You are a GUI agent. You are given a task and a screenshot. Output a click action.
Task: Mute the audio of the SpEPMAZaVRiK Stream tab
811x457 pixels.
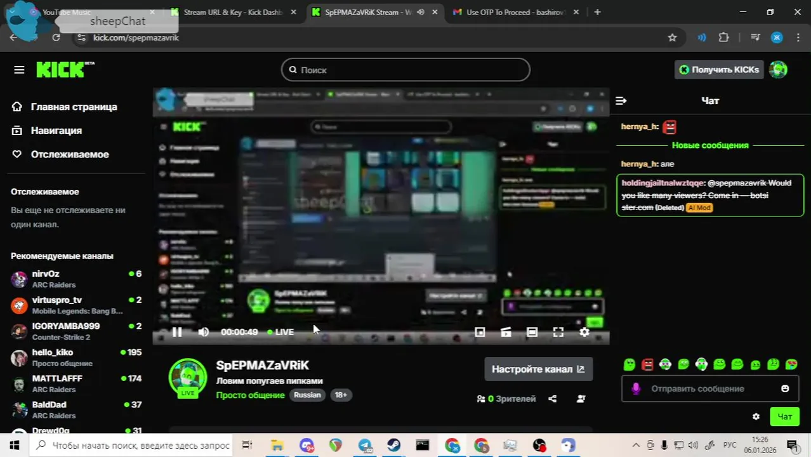coord(420,12)
